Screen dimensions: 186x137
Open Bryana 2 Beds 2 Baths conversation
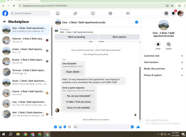pos(25,61)
